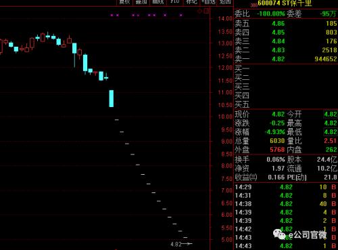Image resolution: width=338 pixels, height=250 pixels.
Task: Click the 标记 mark button
Action: pos(191,2)
